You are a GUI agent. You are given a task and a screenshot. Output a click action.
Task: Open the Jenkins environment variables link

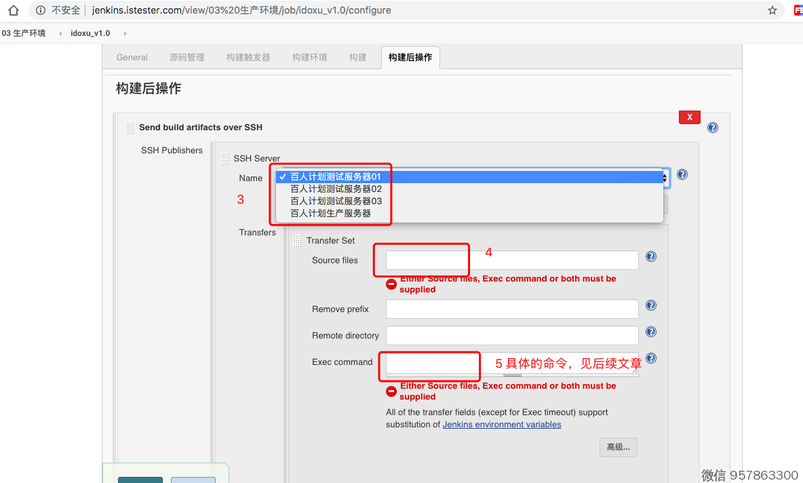pyautogui.click(x=501, y=425)
